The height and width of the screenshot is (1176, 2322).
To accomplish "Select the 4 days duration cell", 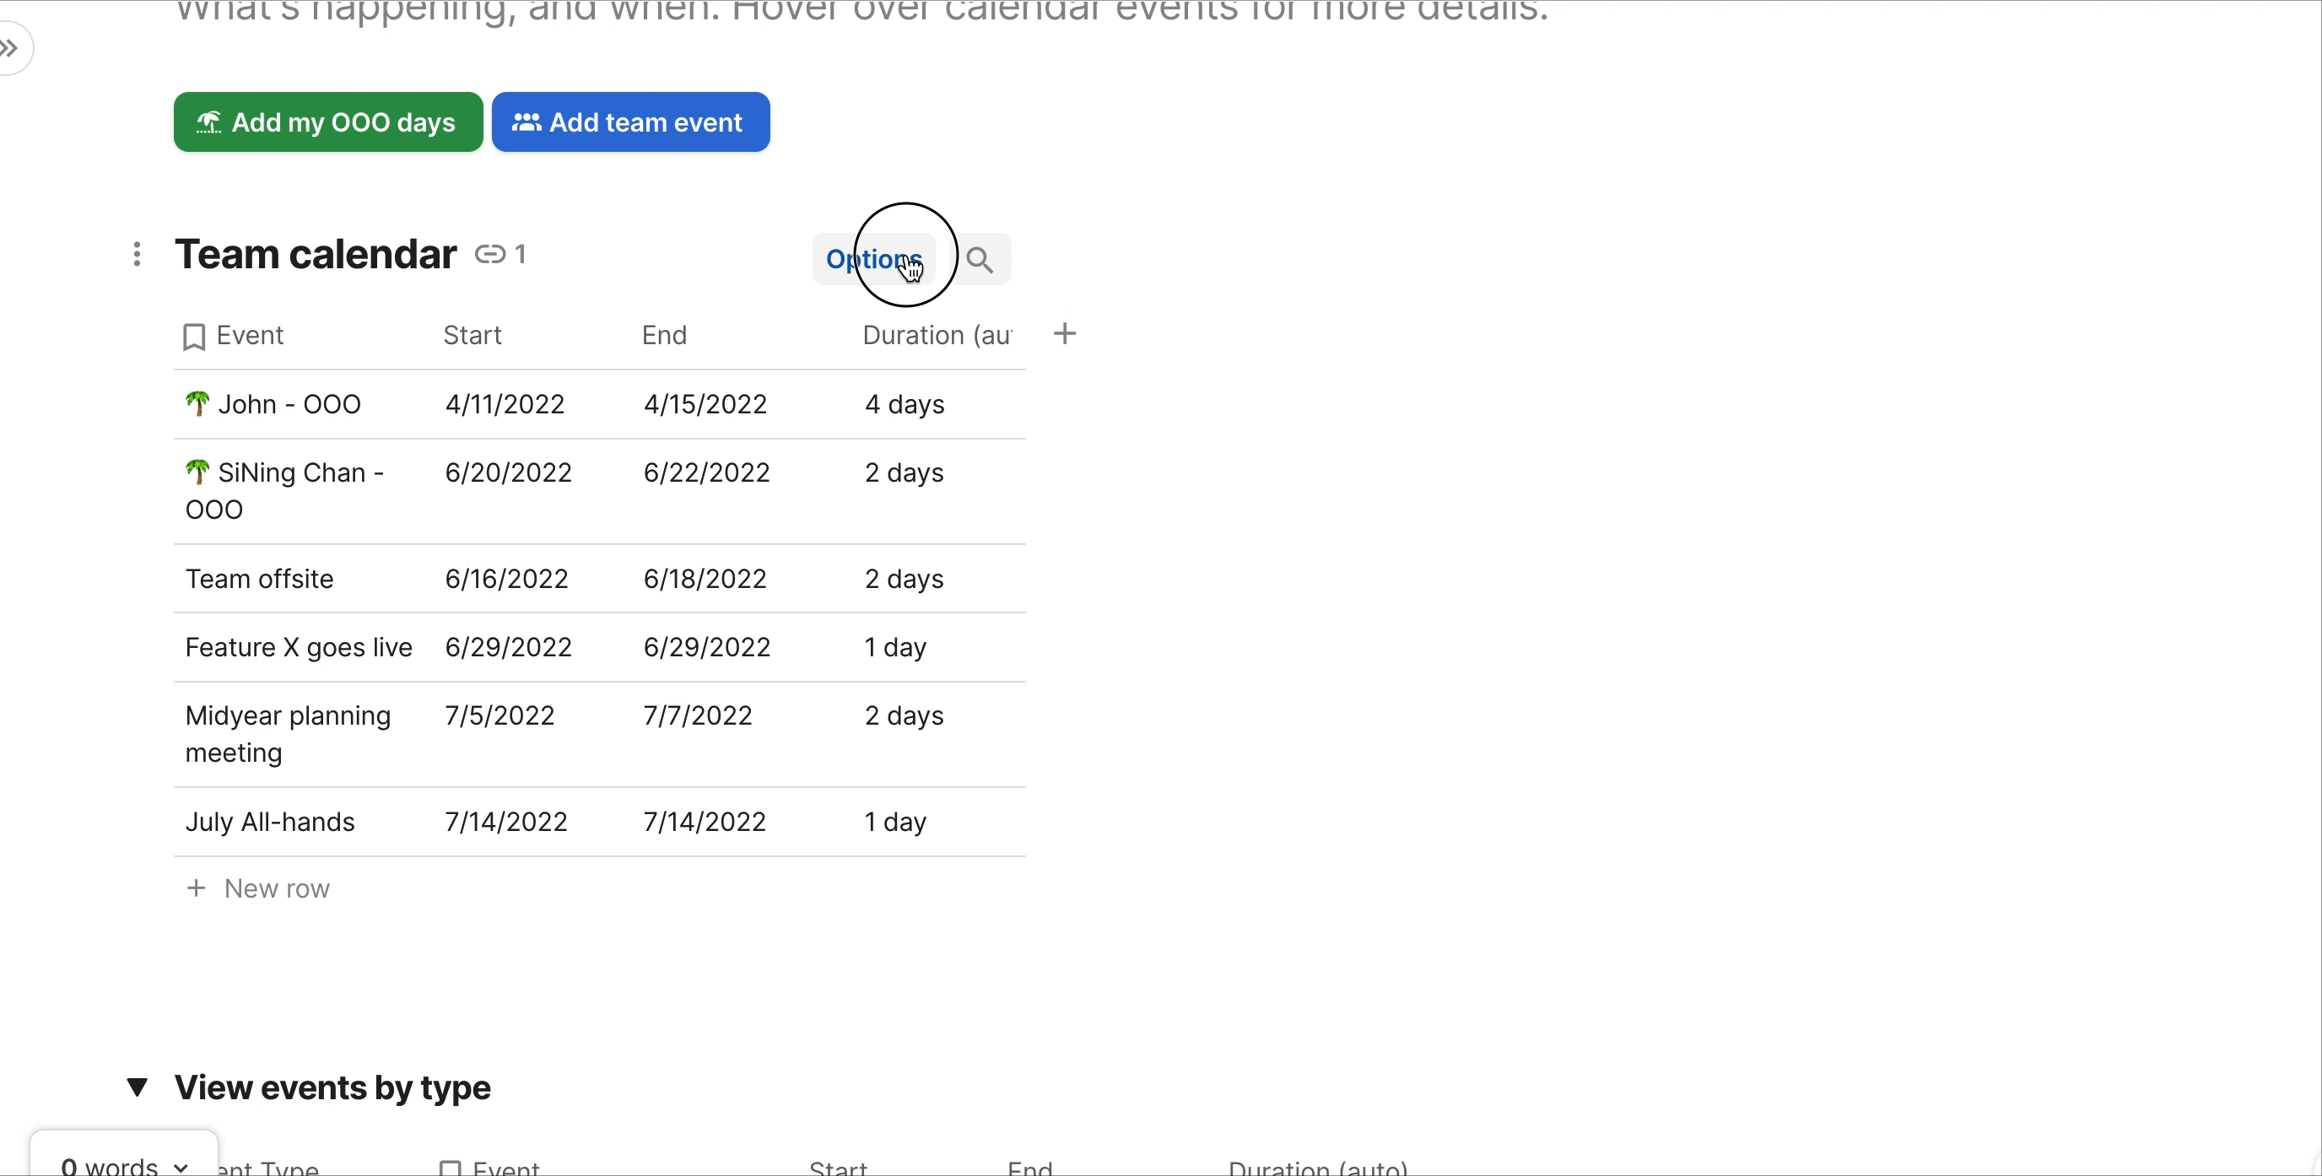I will 904,404.
